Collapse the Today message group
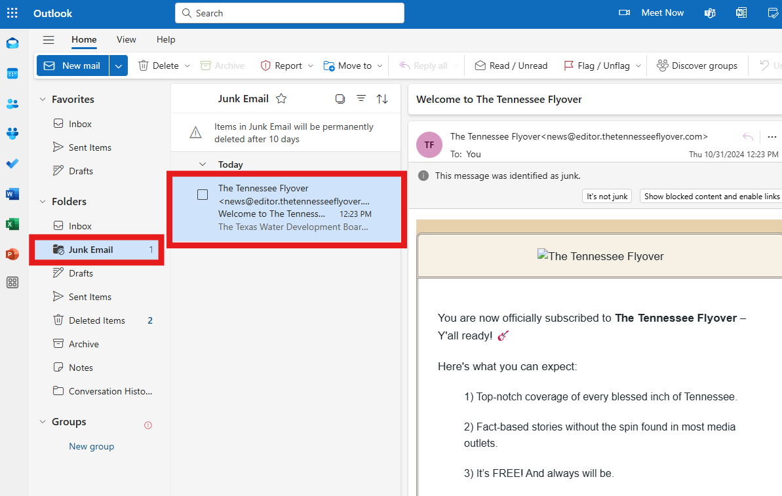782x496 pixels. (x=203, y=164)
